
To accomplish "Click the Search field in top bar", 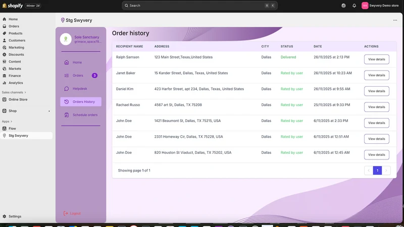I will (x=199, y=6).
